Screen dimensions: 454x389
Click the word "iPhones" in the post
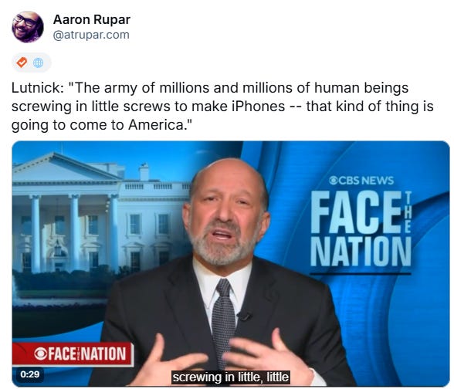pos(258,107)
